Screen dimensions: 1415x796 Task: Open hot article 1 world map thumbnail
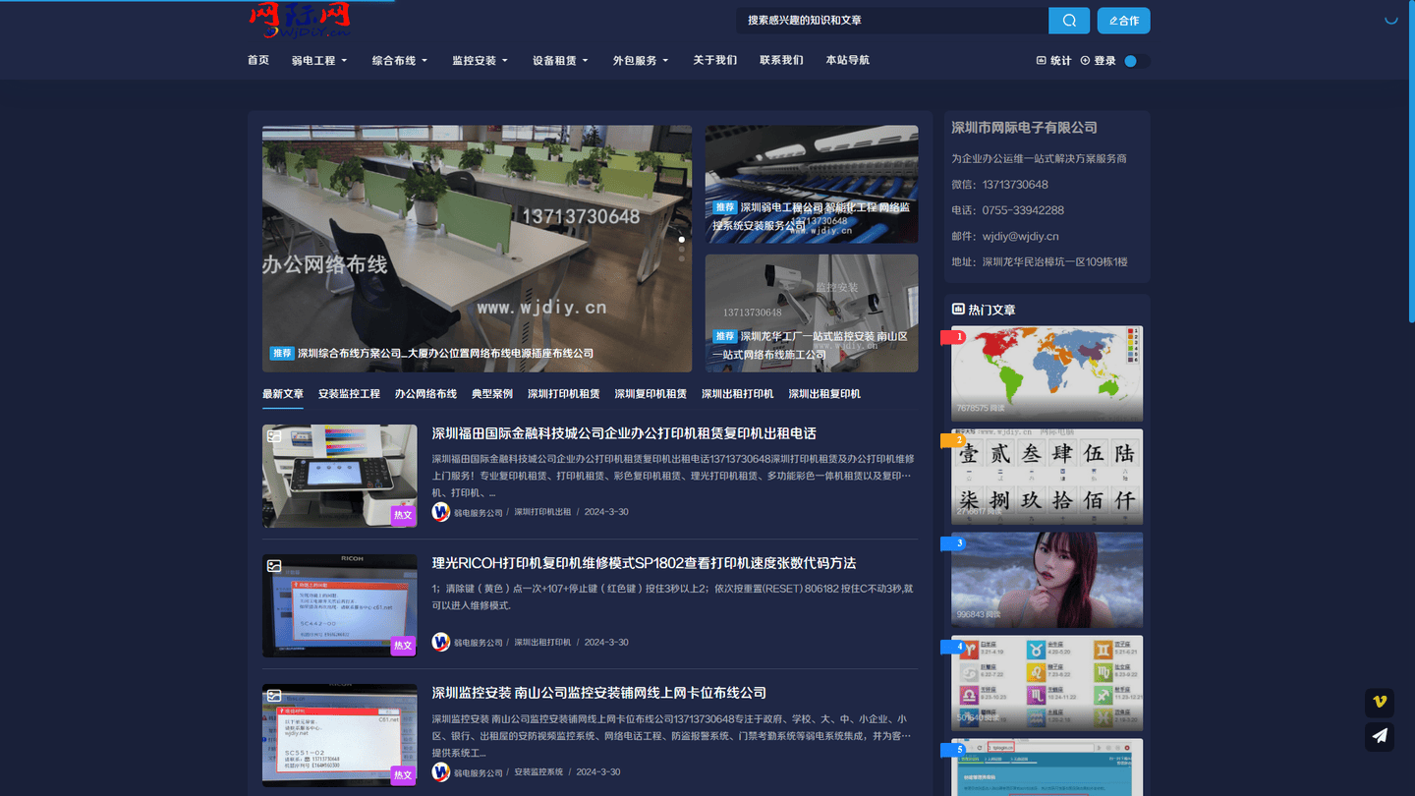(x=1047, y=373)
